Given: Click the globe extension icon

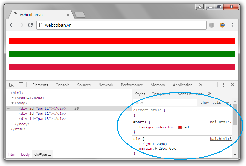Looking at the screenshot, I should (x=212, y=25).
